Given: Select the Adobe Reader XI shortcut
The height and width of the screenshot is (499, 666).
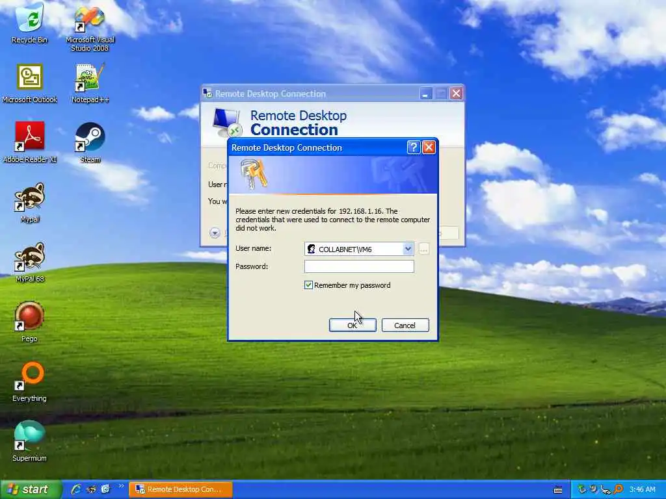Looking at the screenshot, I should 29,143.
